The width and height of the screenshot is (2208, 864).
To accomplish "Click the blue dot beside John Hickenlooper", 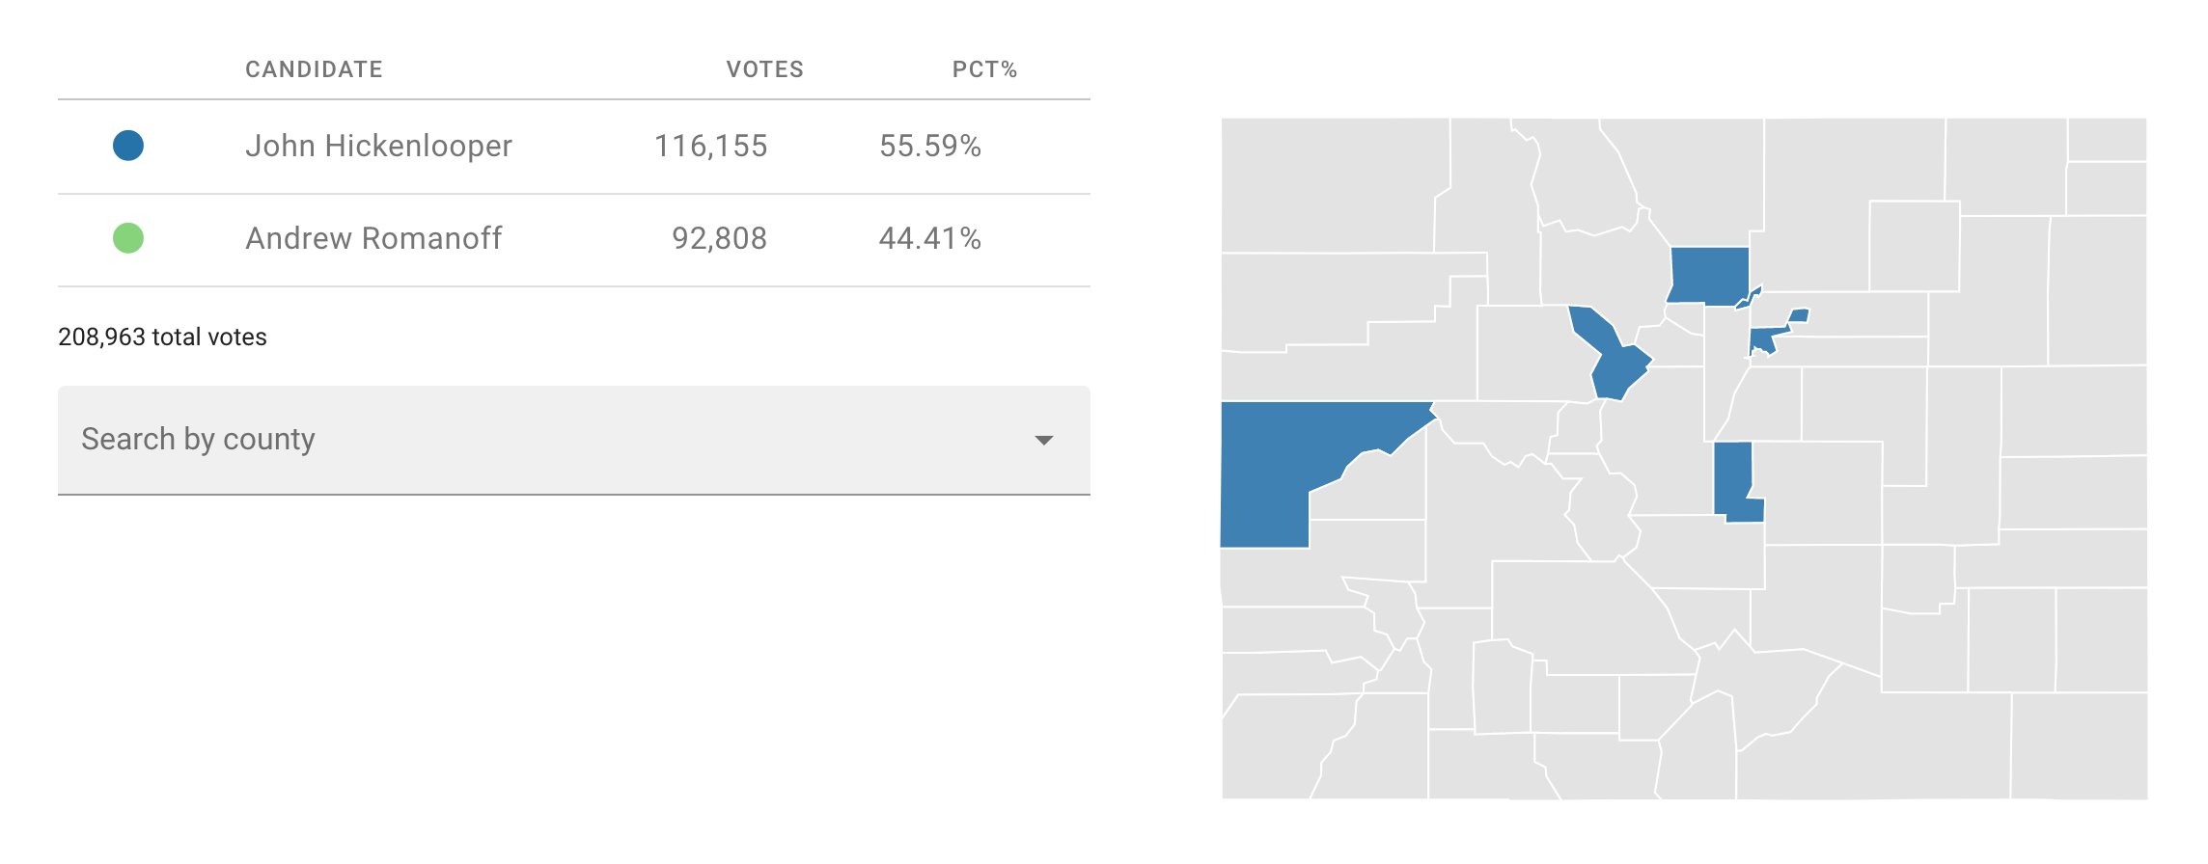I will tap(128, 146).
